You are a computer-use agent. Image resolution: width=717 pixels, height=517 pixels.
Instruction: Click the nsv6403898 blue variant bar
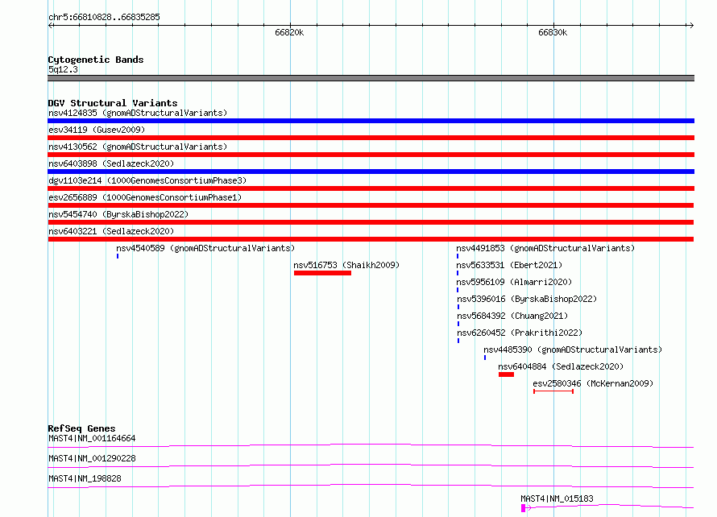371,172
